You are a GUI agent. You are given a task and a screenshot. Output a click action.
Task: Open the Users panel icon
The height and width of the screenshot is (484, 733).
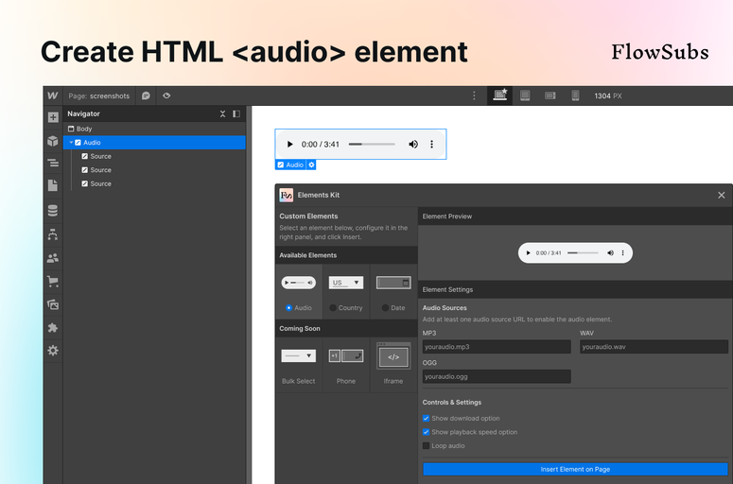(53, 258)
